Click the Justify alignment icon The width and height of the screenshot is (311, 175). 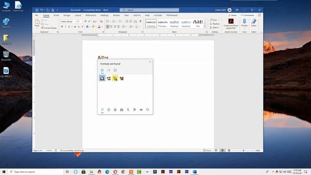(119, 27)
